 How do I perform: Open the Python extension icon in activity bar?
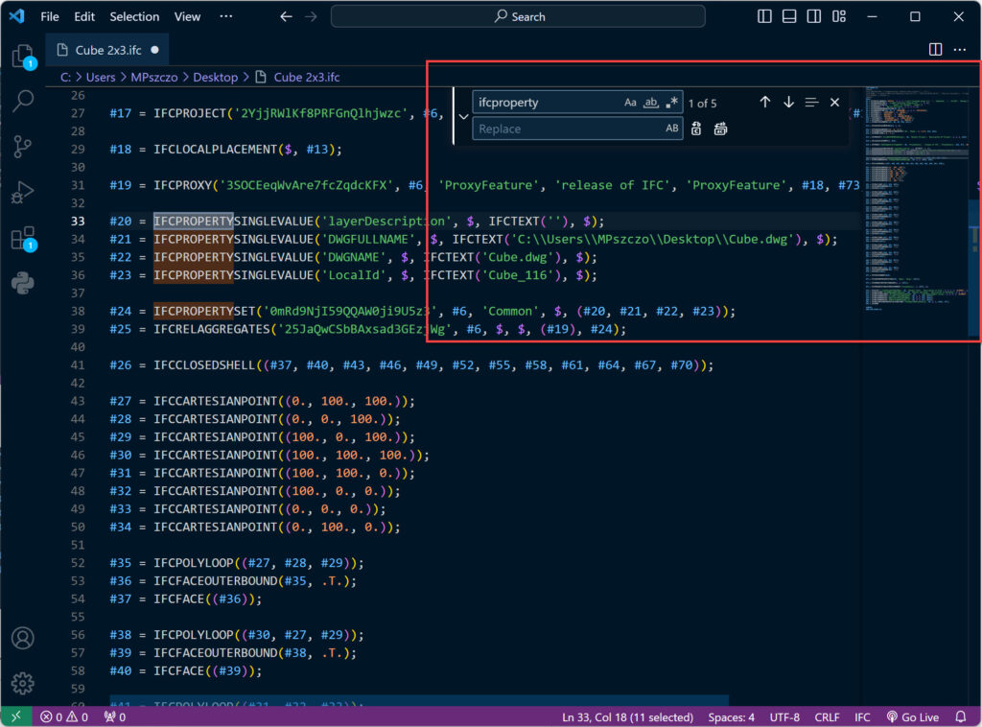[23, 283]
